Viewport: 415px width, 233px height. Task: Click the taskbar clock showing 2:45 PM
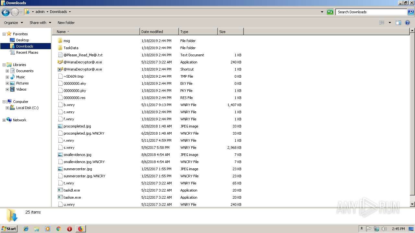[398, 229]
